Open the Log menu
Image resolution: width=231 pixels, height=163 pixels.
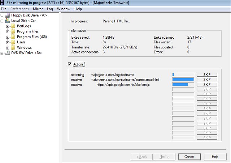[x=50, y=9]
